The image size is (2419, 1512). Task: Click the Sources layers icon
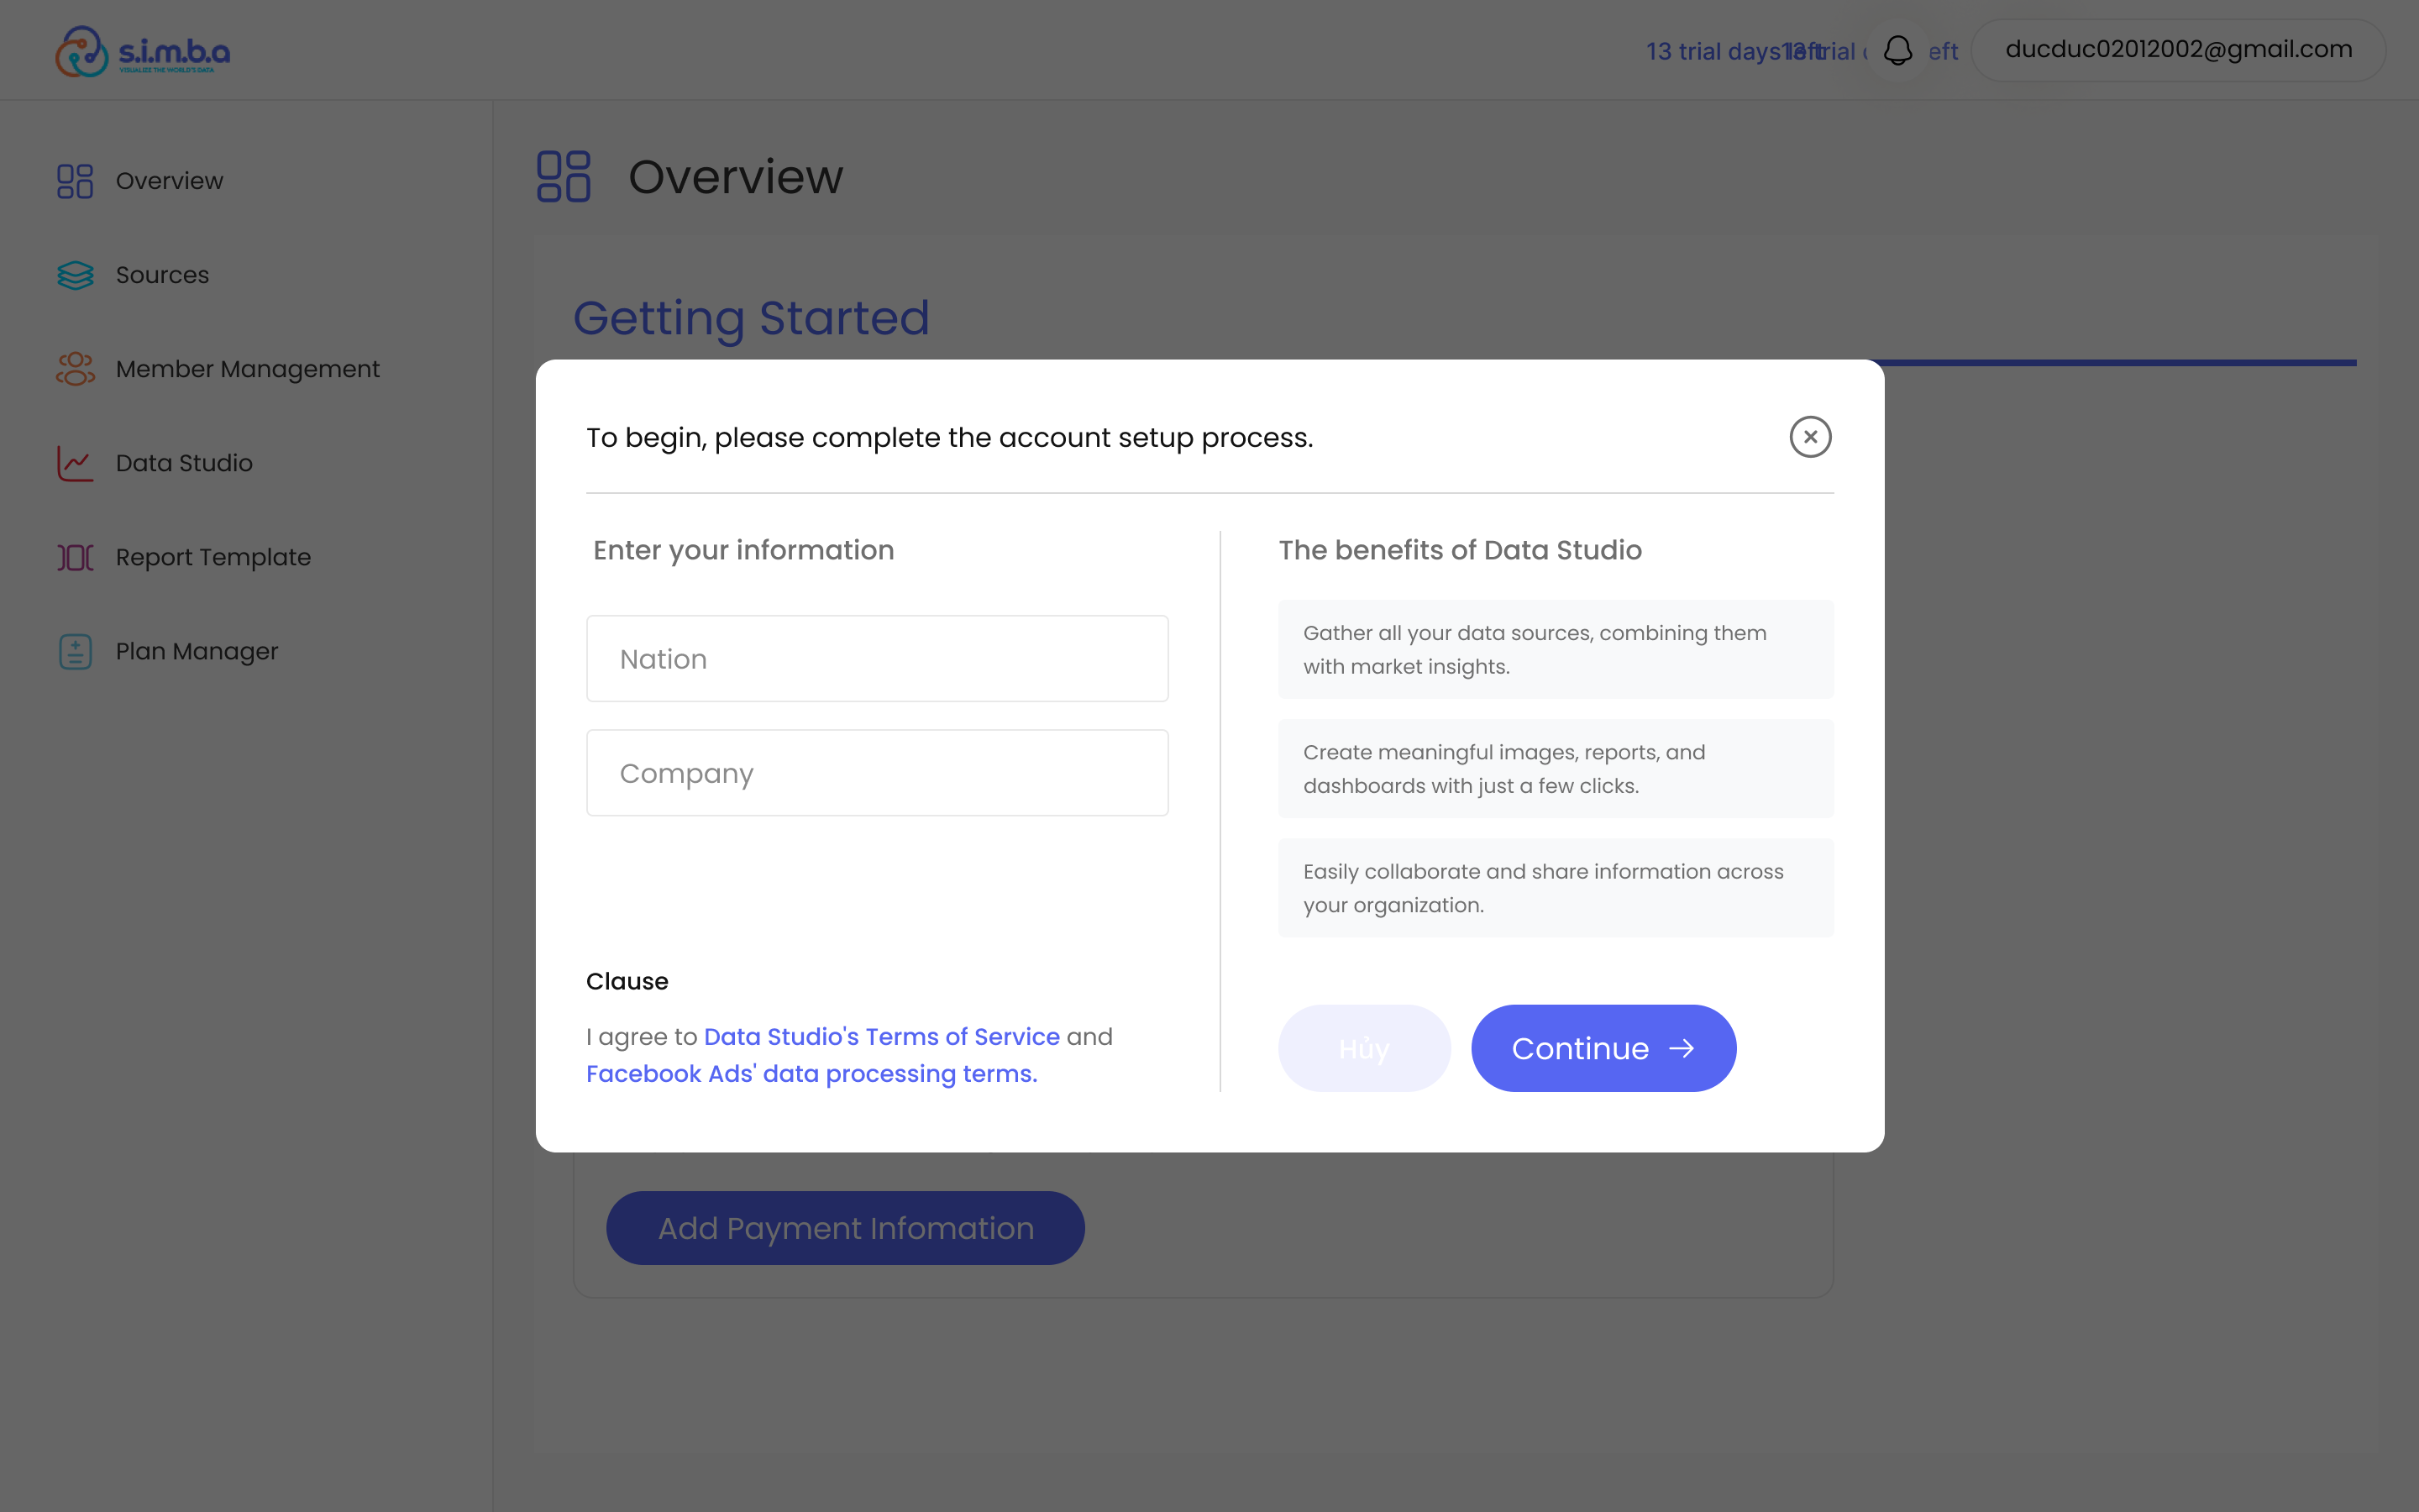click(x=75, y=275)
